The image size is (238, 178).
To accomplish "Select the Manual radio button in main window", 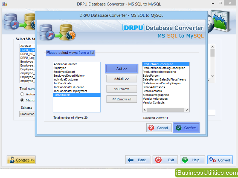I will pos(22,100).
